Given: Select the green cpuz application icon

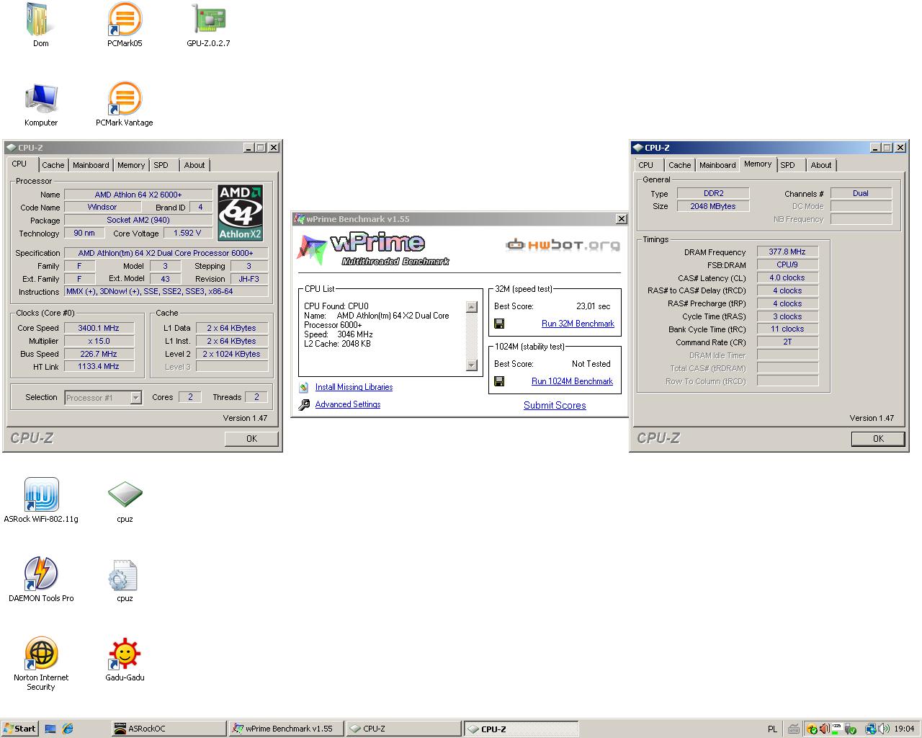Looking at the screenshot, I should click(125, 494).
